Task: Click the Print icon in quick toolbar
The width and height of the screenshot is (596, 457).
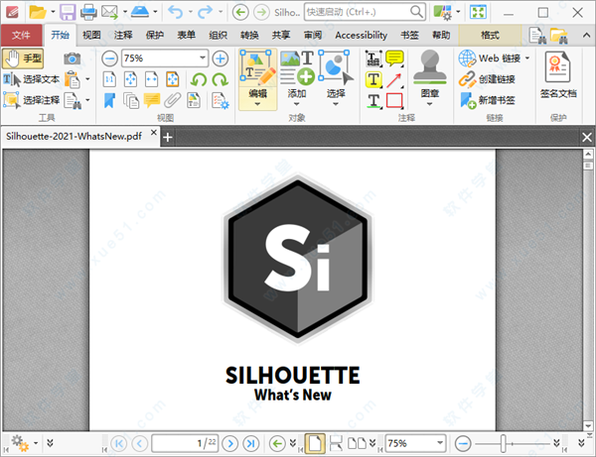Action: pos(87,12)
